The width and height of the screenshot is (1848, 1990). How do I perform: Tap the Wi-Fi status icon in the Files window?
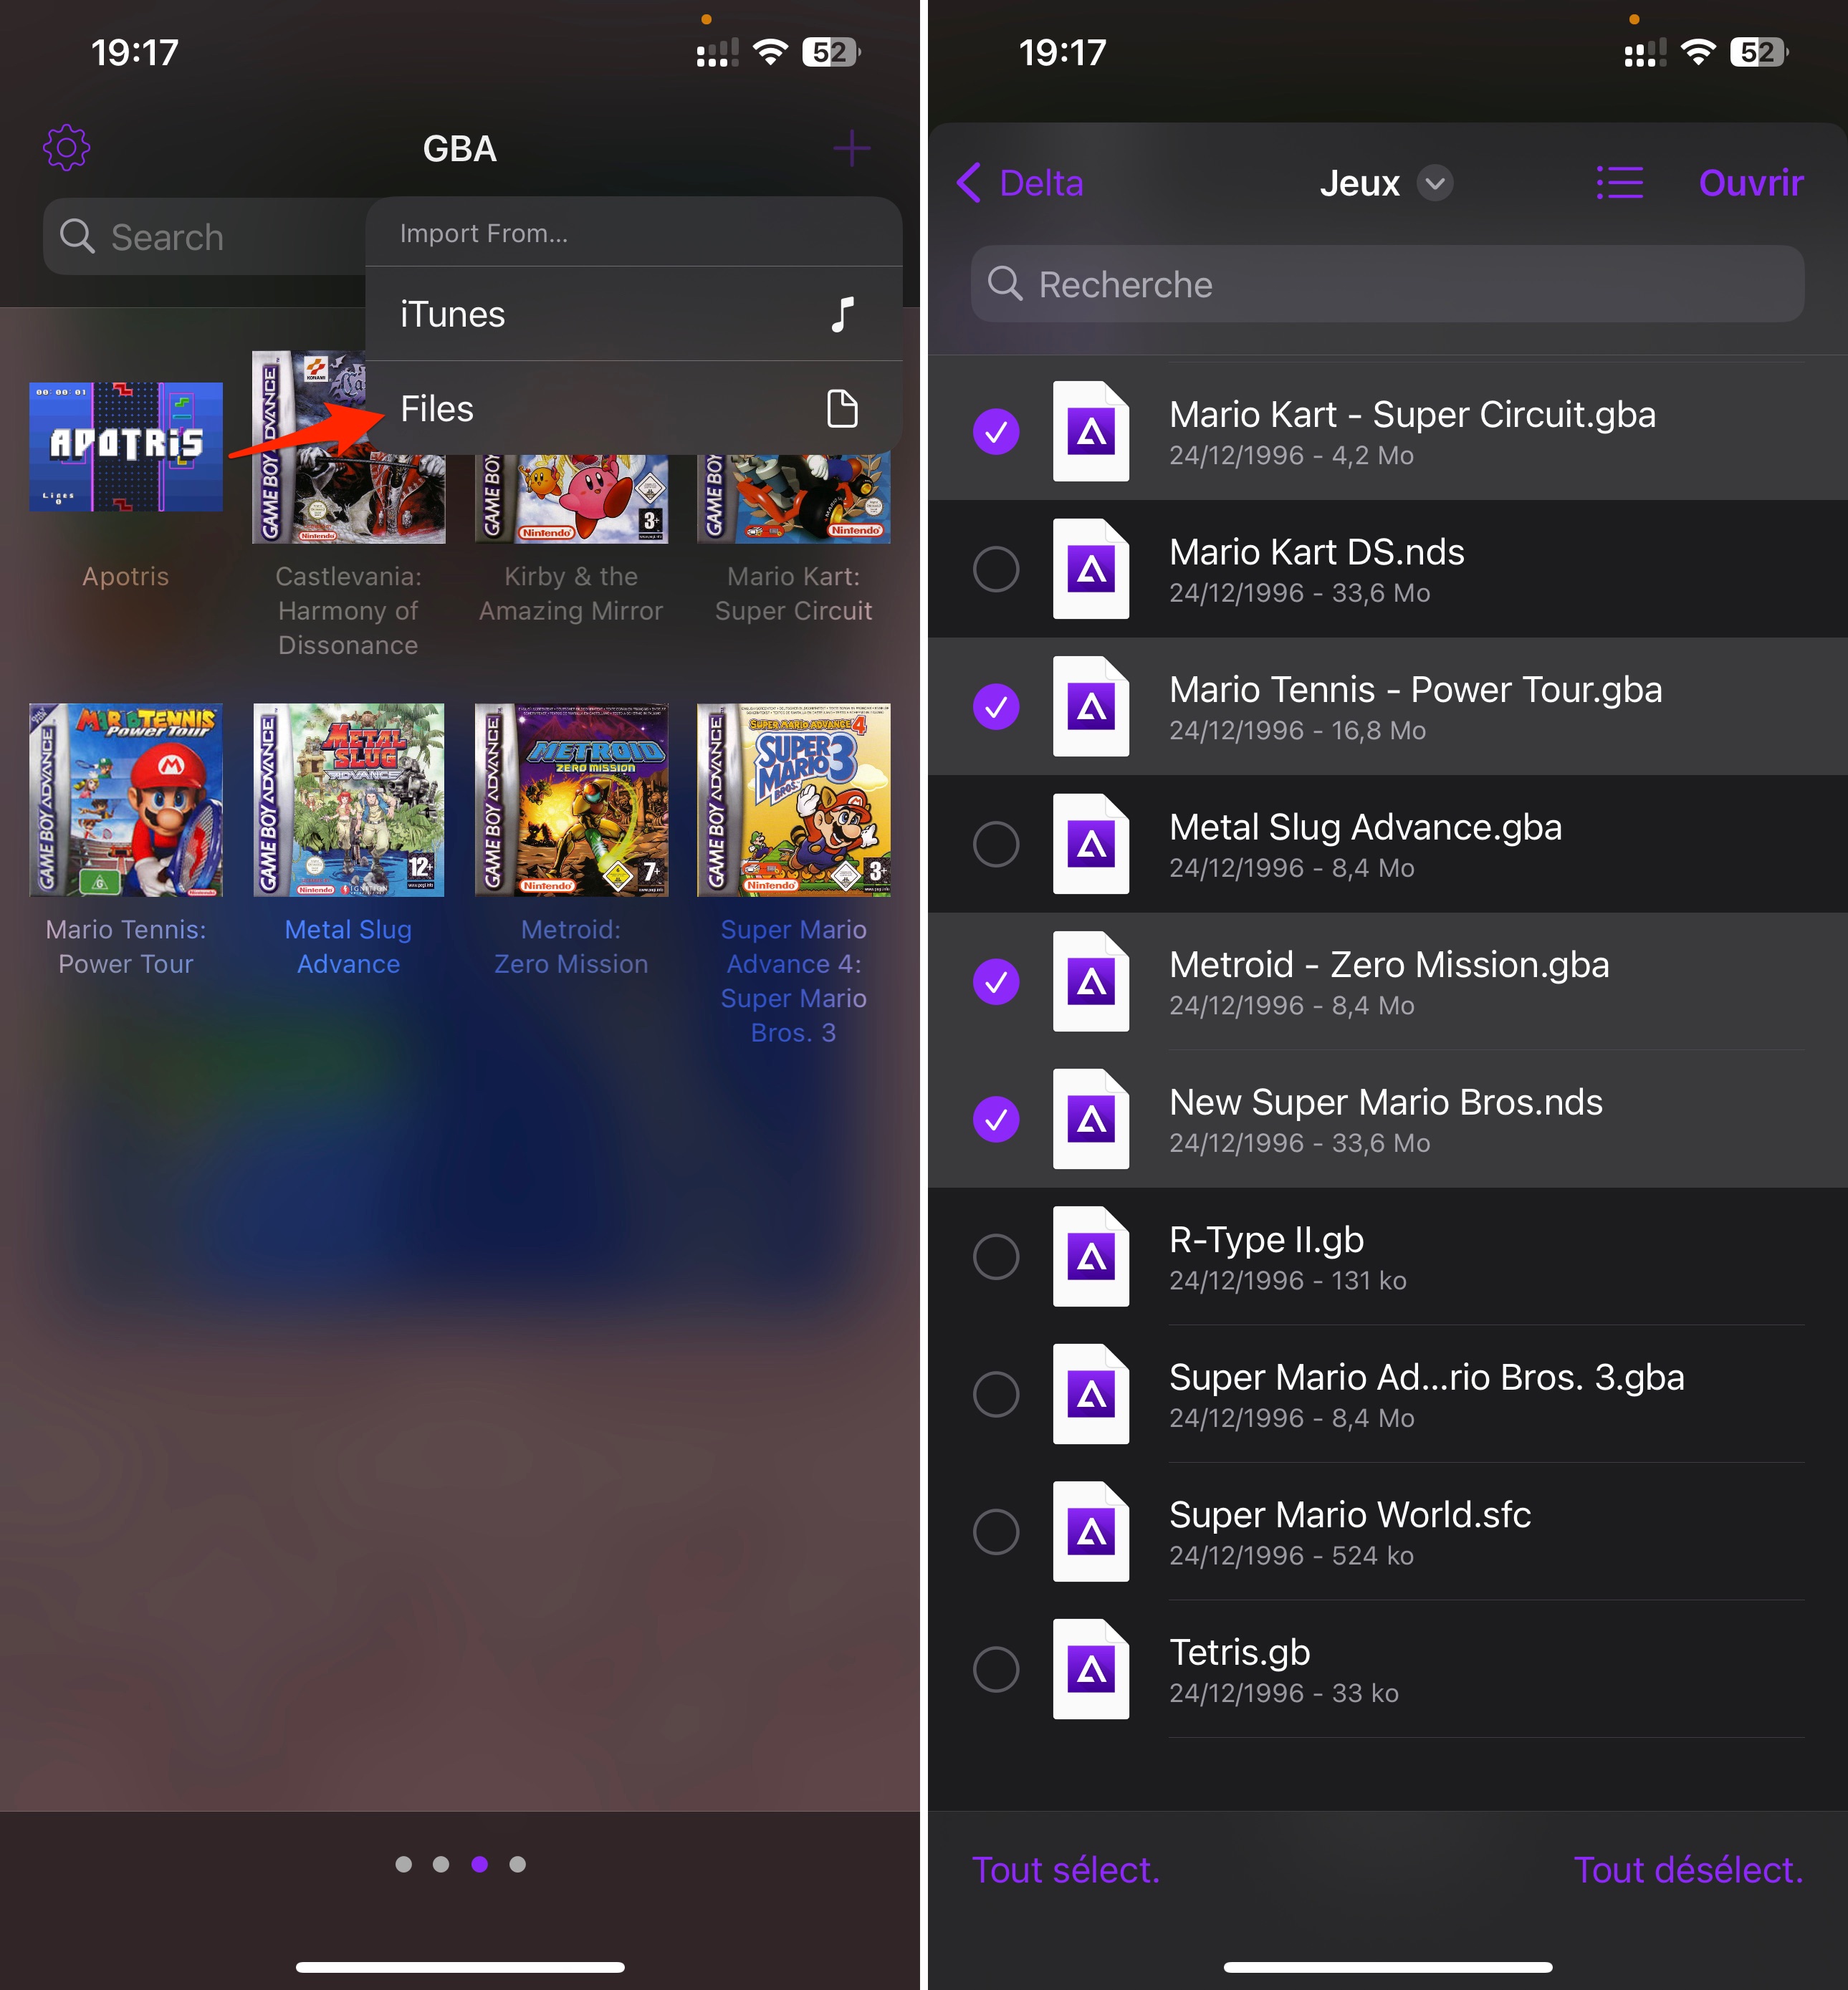pos(1699,52)
